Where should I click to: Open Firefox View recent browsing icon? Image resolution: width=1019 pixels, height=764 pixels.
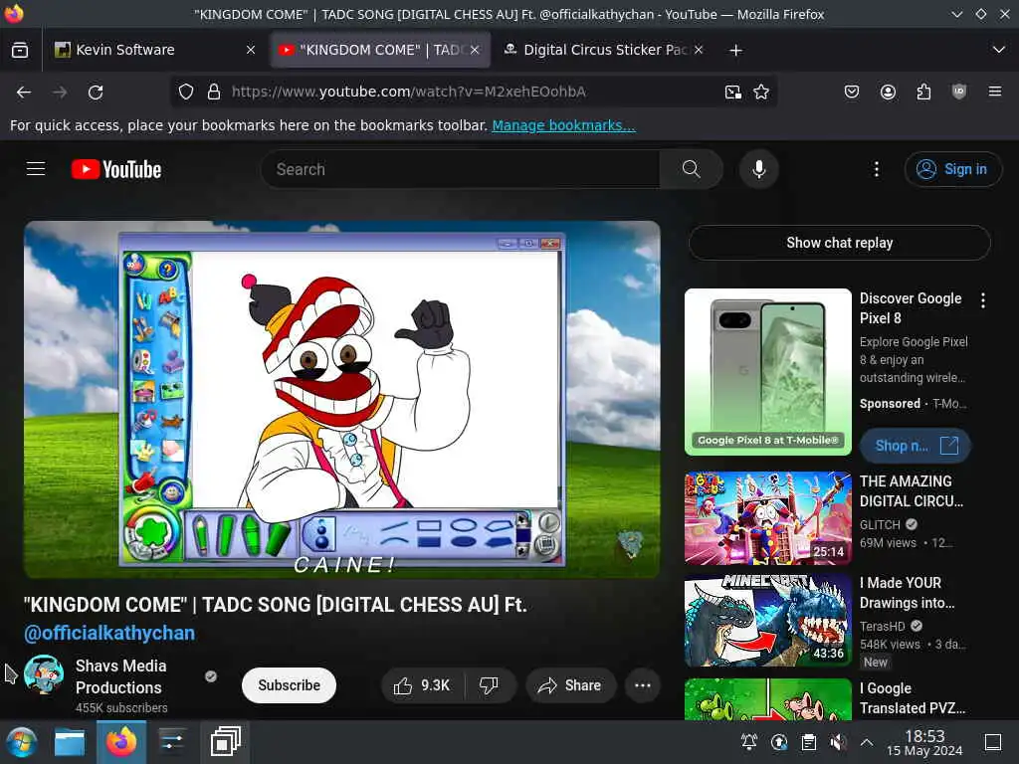point(20,50)
